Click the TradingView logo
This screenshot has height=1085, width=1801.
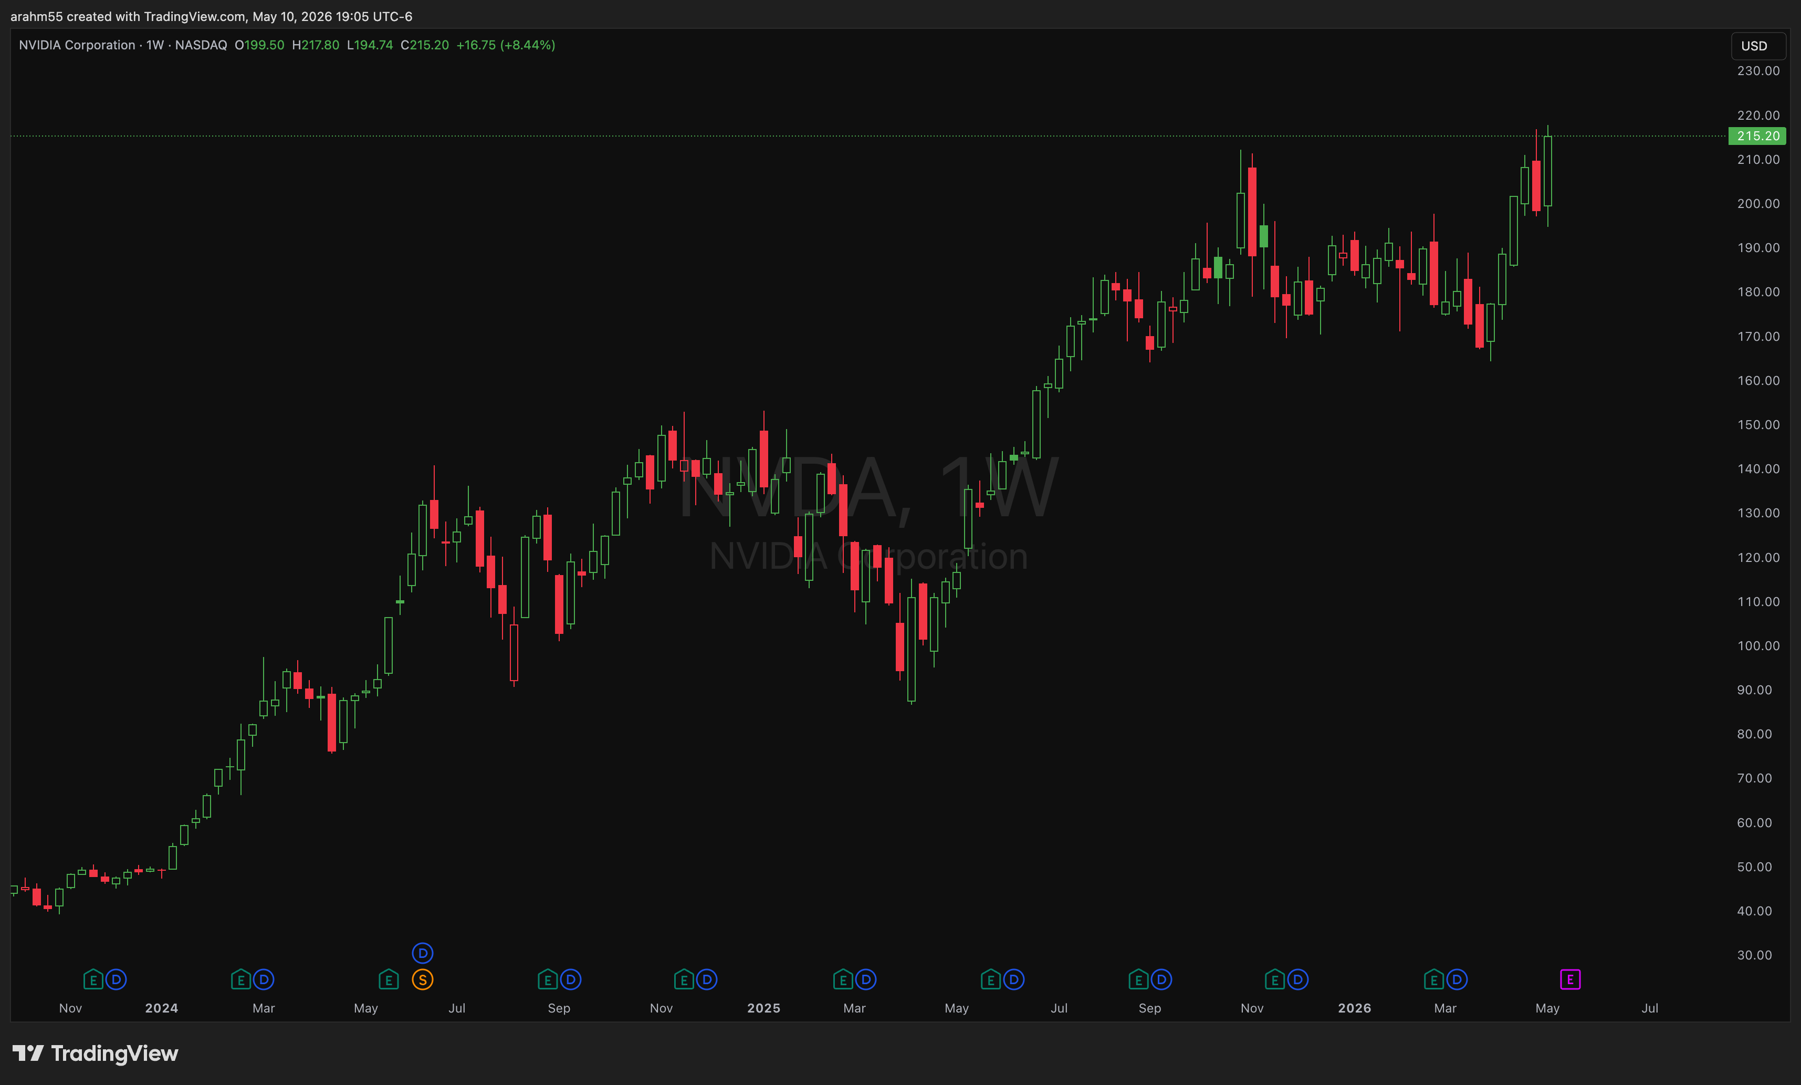(95, 1053)
